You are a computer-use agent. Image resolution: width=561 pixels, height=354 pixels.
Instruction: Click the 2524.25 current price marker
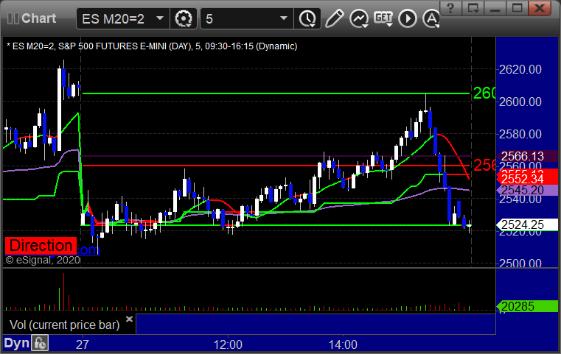(526, 224)
